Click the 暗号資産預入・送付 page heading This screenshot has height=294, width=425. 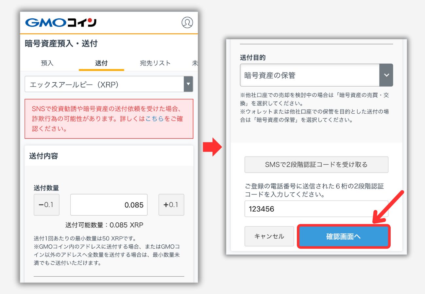coord(61,43)
